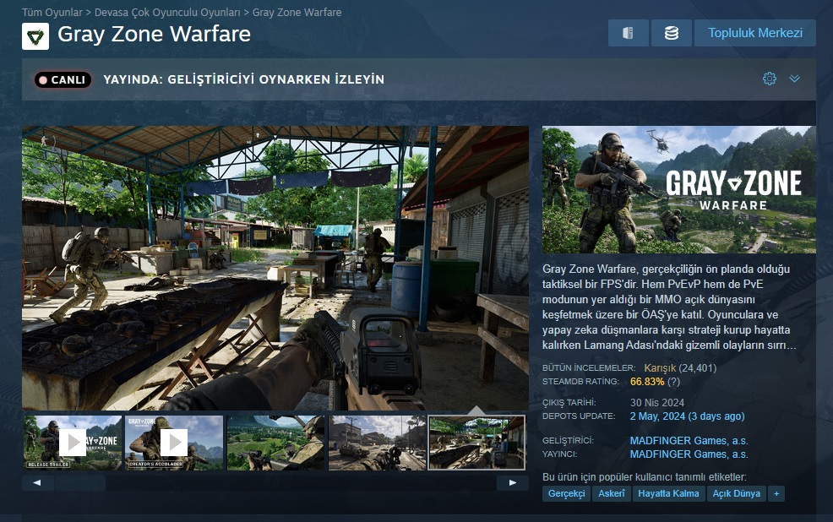
Task: Open the 66.83% SteamDB rating
Action: (647, 381)
